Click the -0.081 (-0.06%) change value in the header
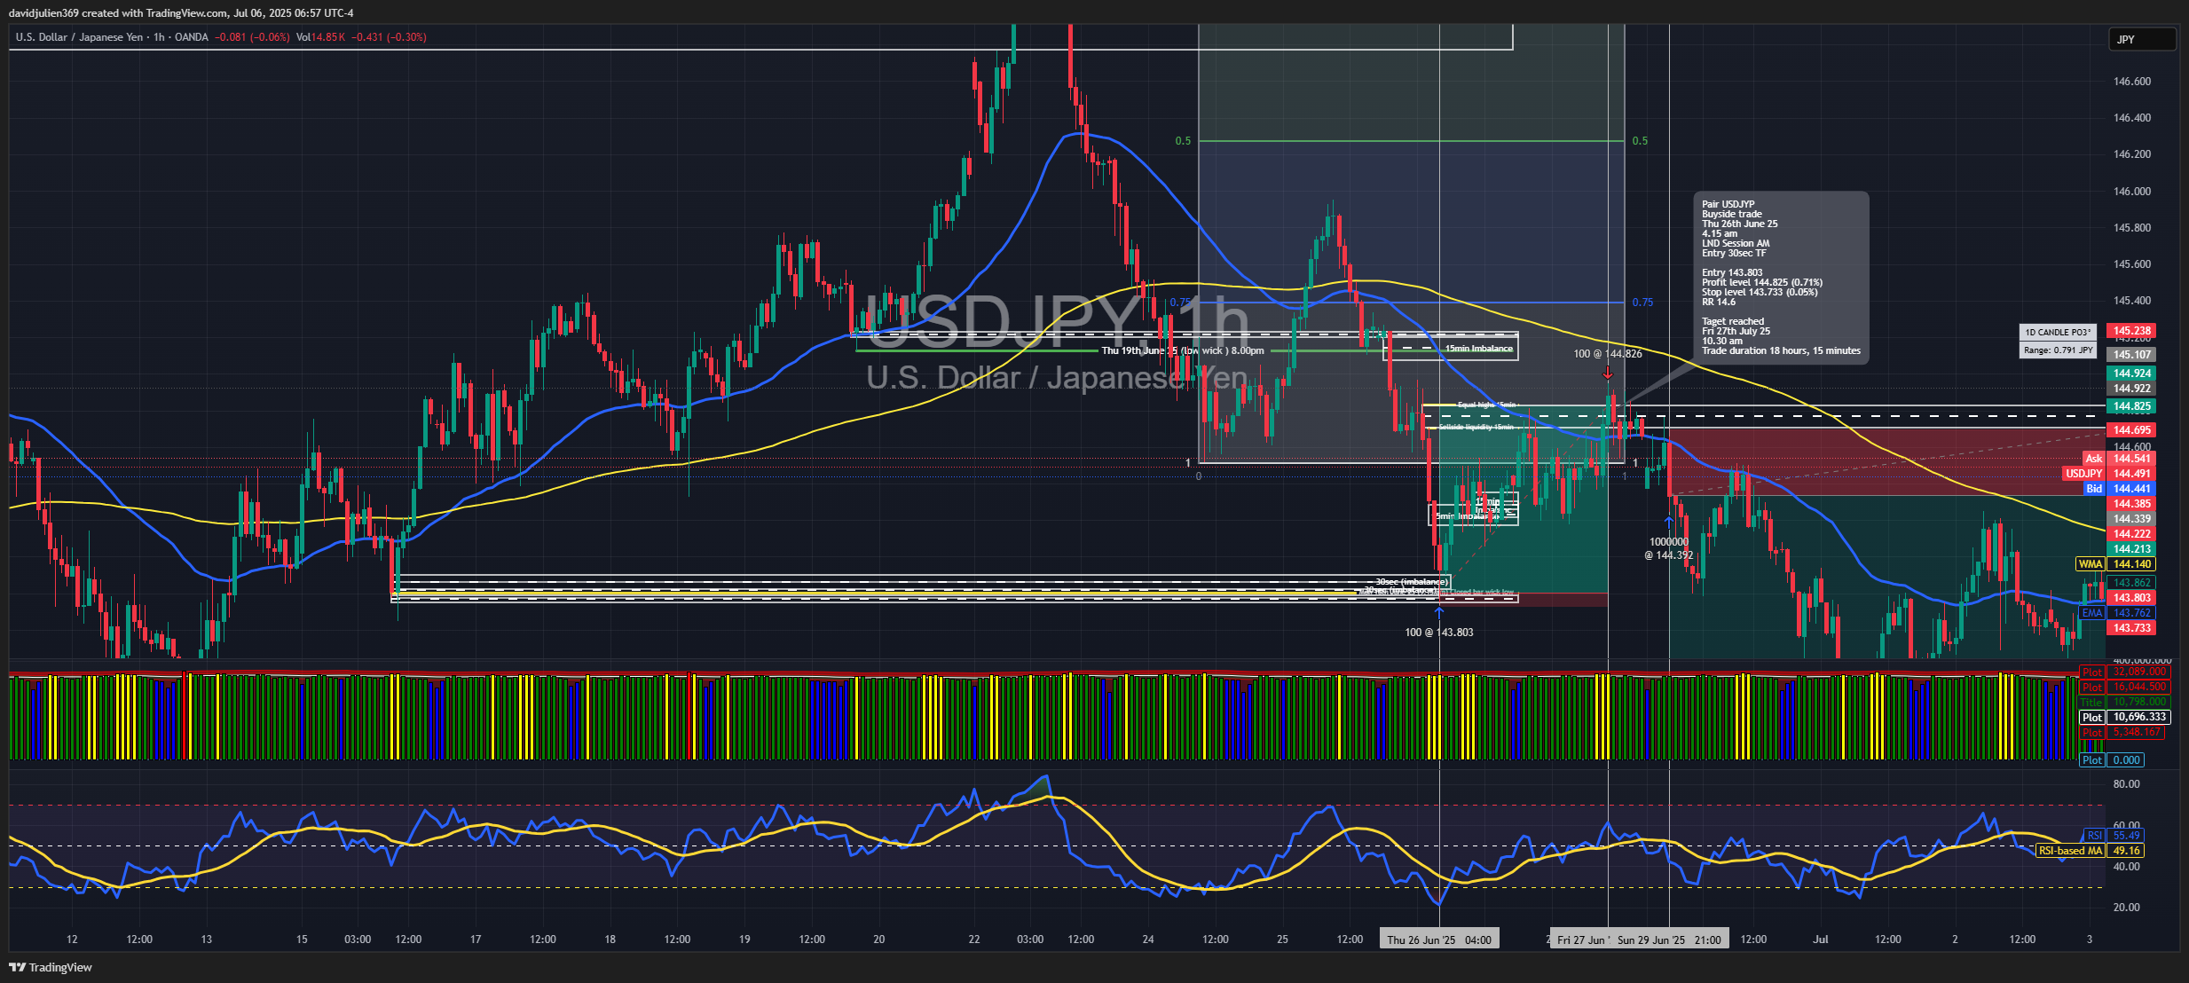This screenshot has width=2189, height=983. (x=252, y=37)
